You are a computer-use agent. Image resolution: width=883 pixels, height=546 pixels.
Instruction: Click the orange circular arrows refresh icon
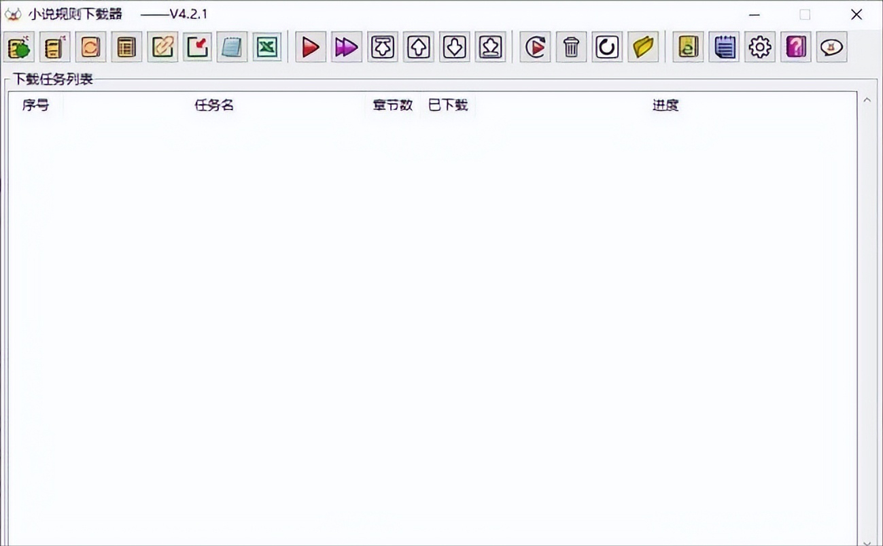pos(90,47)
